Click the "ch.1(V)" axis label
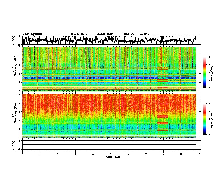Viewport: 224px width, 173px height. coord(13,40)
